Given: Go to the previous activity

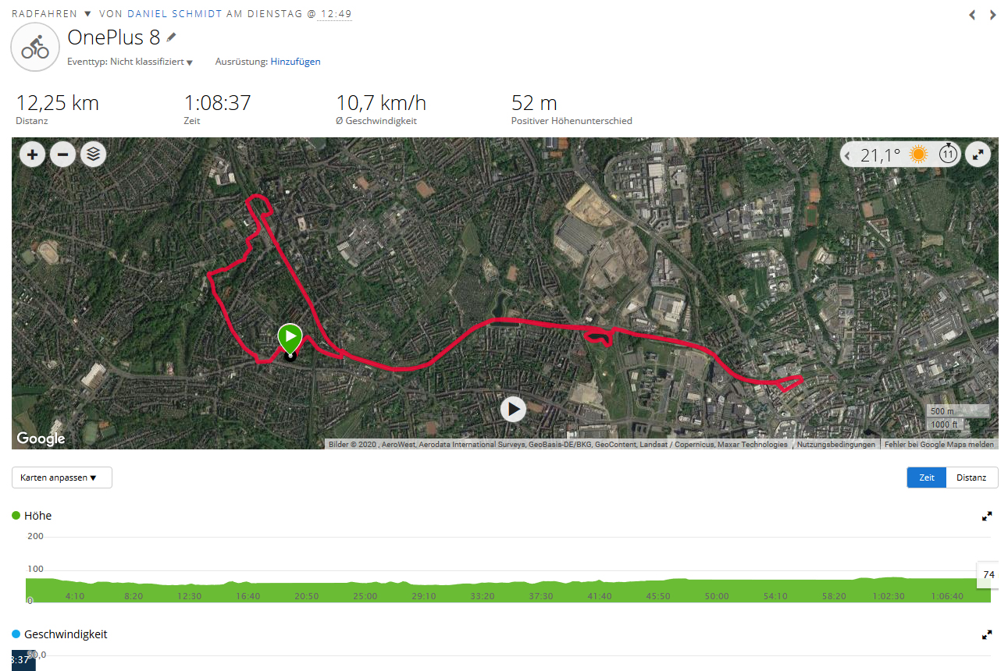Looking at the screenshot, I should coord(972,15).
